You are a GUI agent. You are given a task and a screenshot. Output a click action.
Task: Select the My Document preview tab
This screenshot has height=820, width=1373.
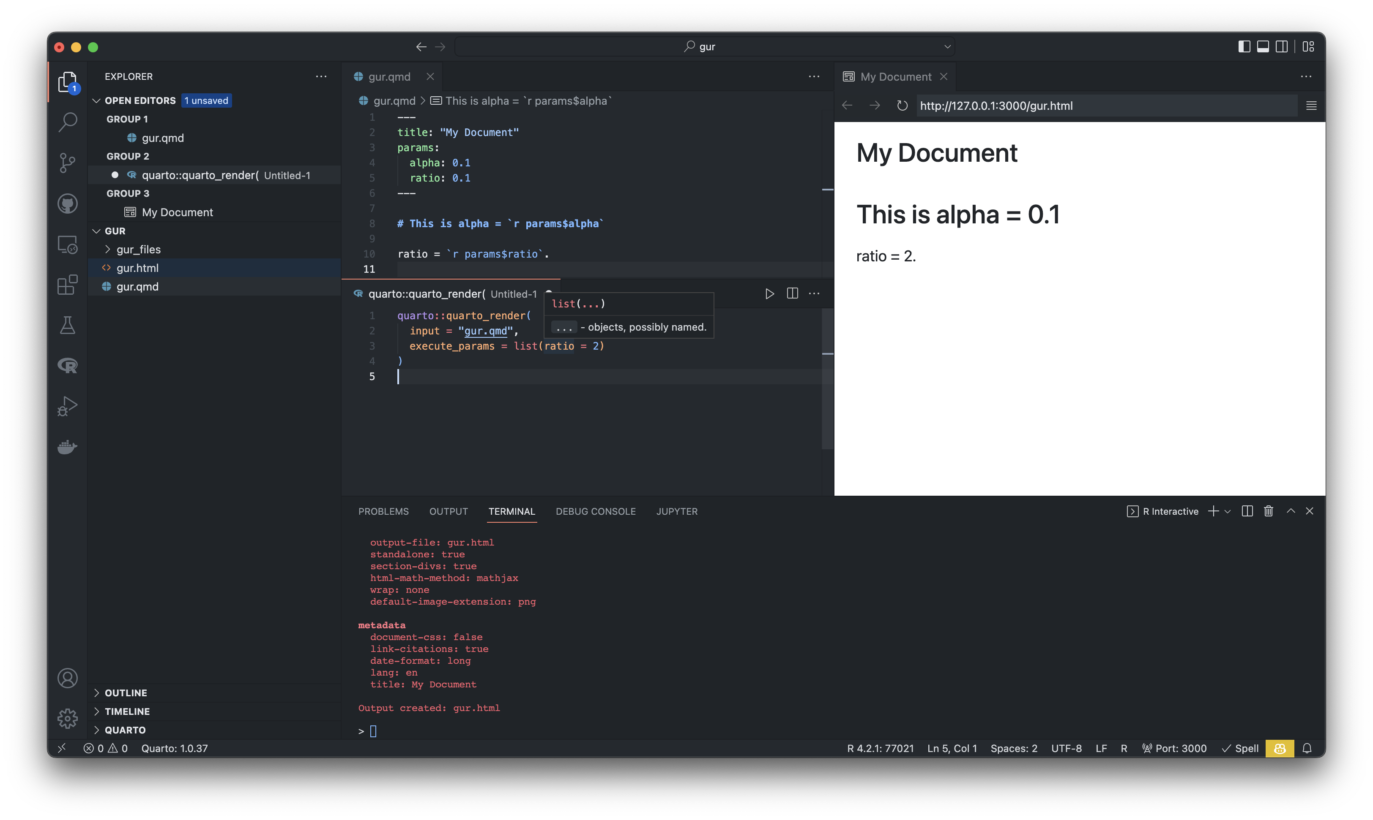tap(895, 76)
